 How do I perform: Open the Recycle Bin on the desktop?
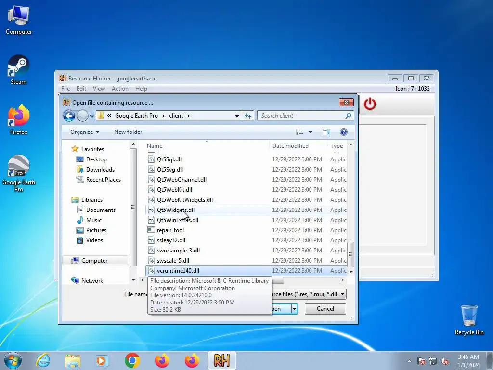point(469,320)
